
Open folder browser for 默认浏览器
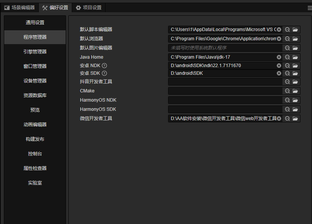click(295, 39)
